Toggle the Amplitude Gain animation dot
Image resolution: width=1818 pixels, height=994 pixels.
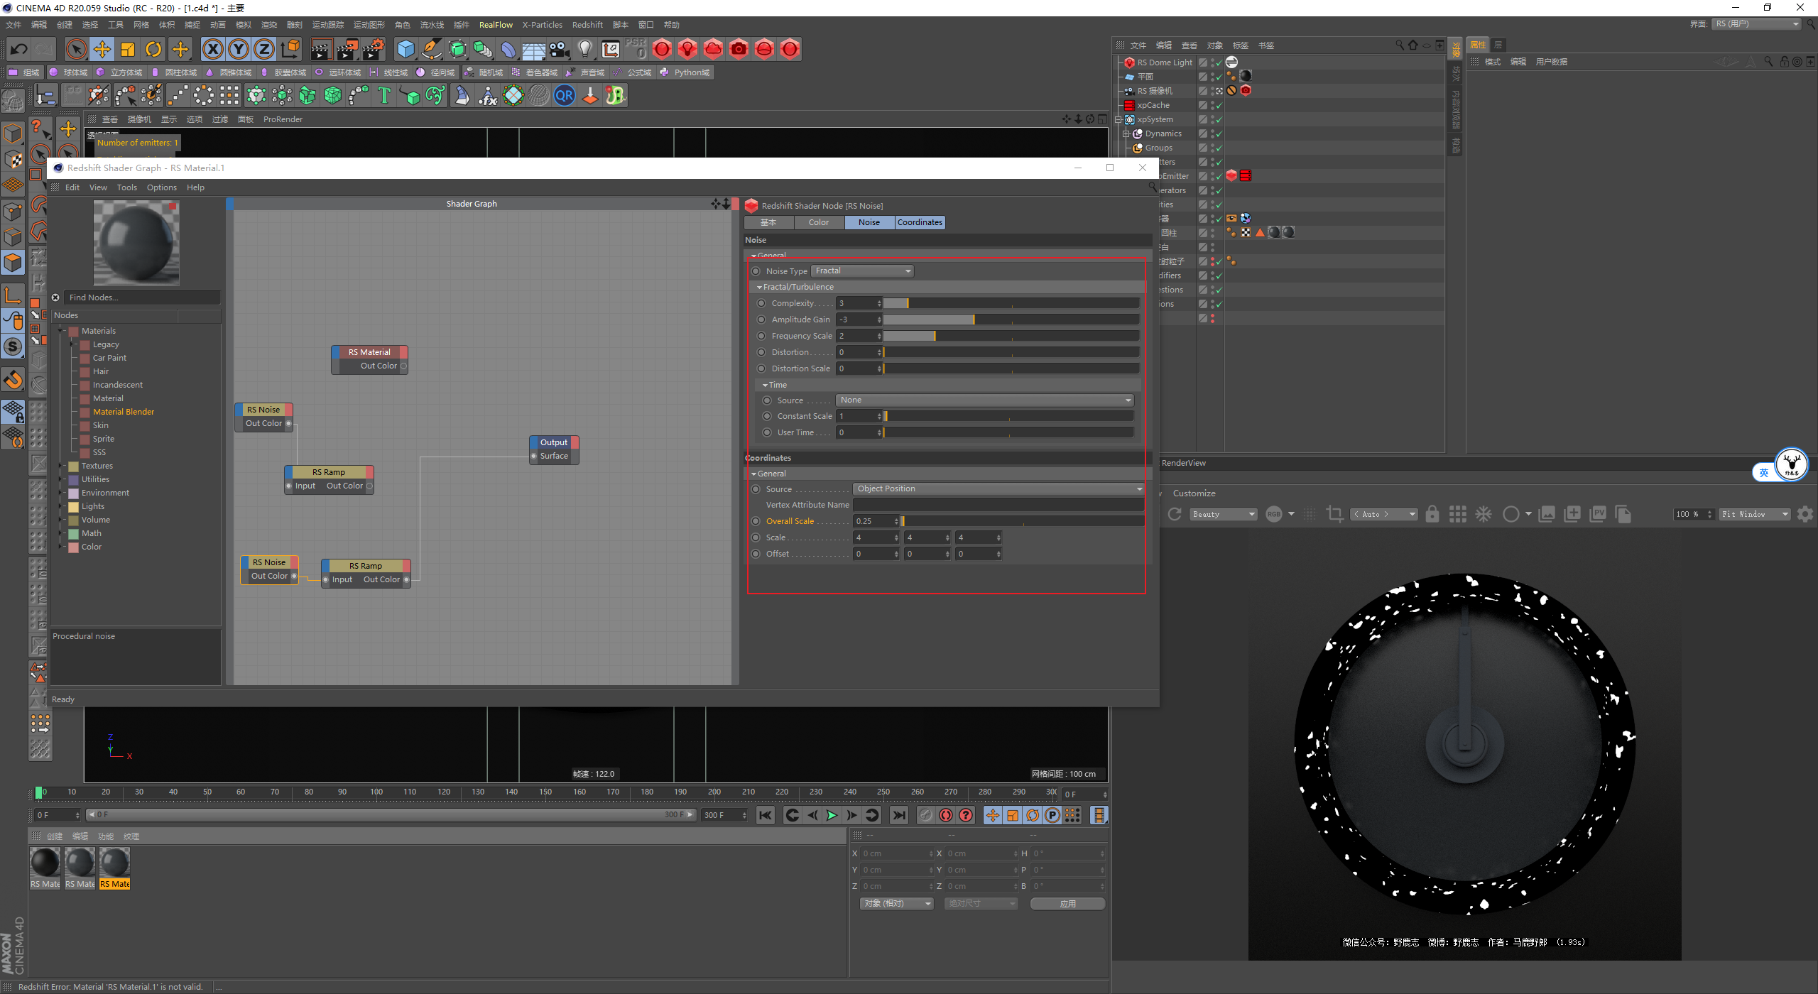point(761,320)
